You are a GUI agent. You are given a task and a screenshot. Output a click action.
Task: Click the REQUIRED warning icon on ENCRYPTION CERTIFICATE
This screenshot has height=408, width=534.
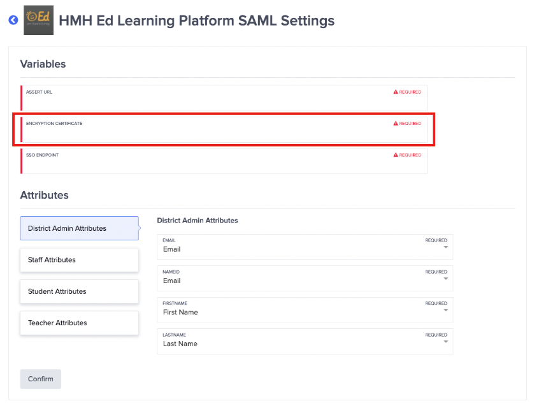(396, 123)
